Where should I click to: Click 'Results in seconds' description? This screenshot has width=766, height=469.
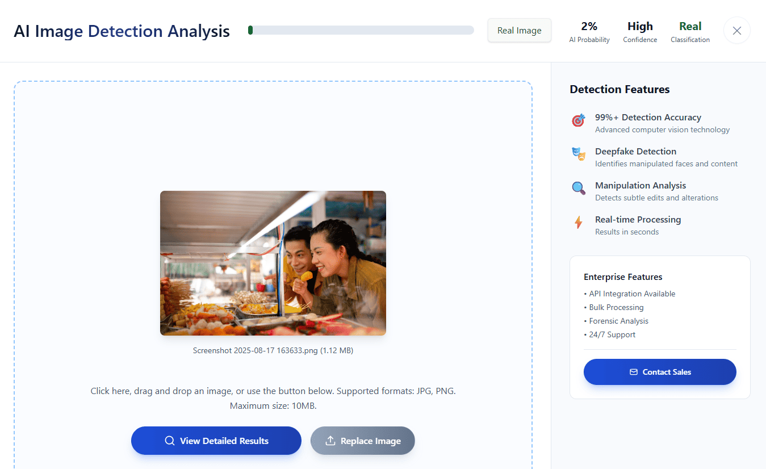627,232
